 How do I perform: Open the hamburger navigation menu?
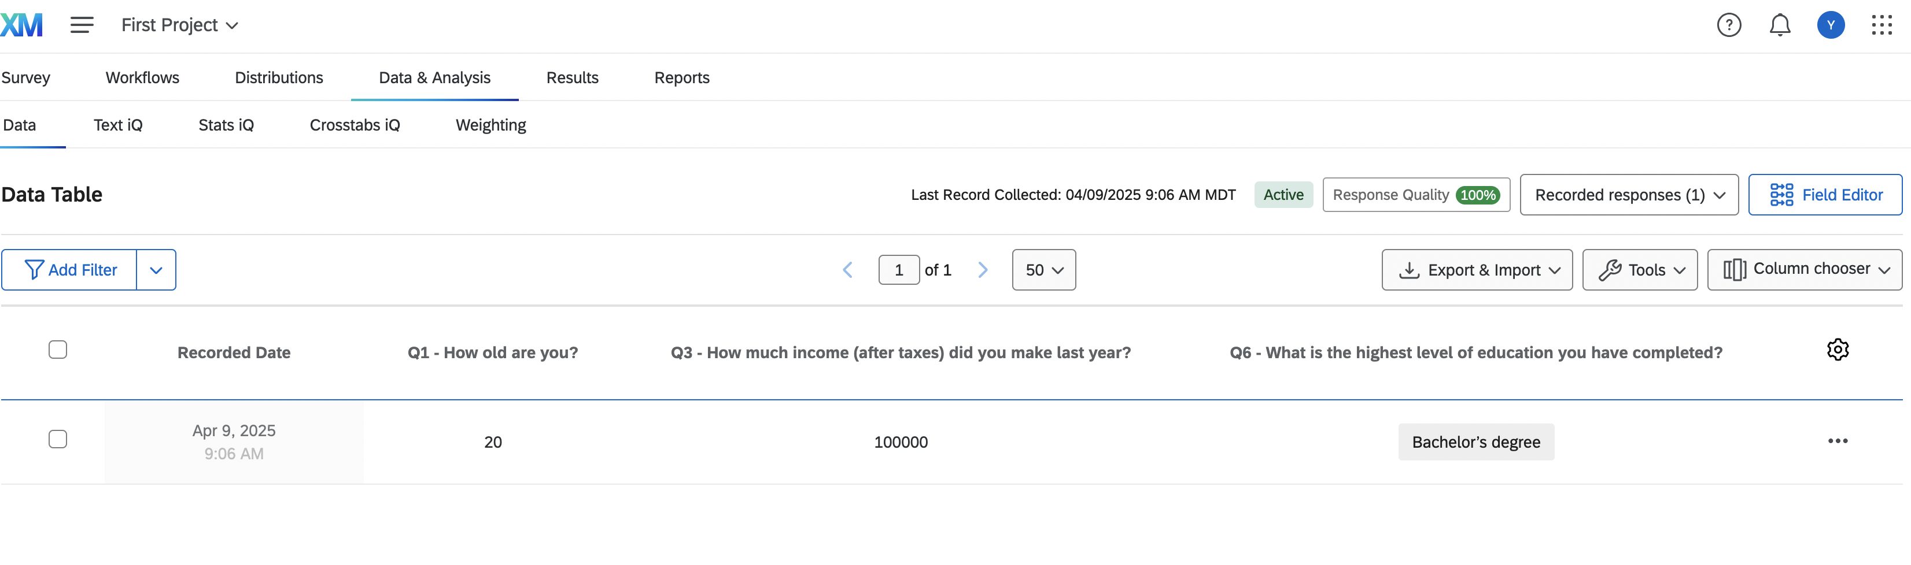pyautogui.click(x=82, y=25)
